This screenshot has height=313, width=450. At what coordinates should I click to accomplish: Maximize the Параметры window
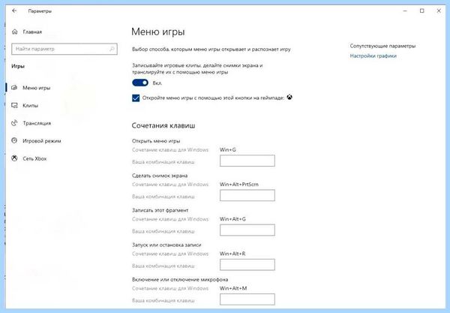pos(421,11)
